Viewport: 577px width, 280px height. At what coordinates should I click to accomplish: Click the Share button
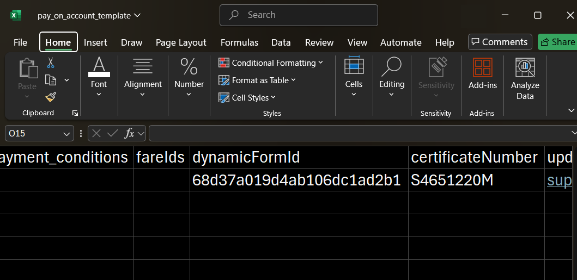(x=557, y=42)
